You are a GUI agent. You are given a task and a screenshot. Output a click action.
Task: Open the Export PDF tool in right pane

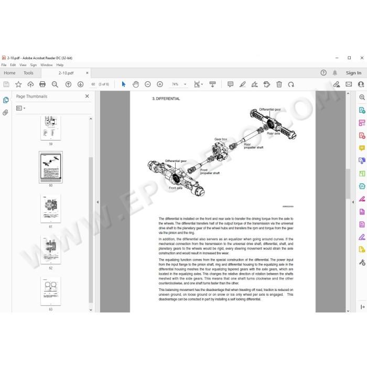(x=362, y=110)
